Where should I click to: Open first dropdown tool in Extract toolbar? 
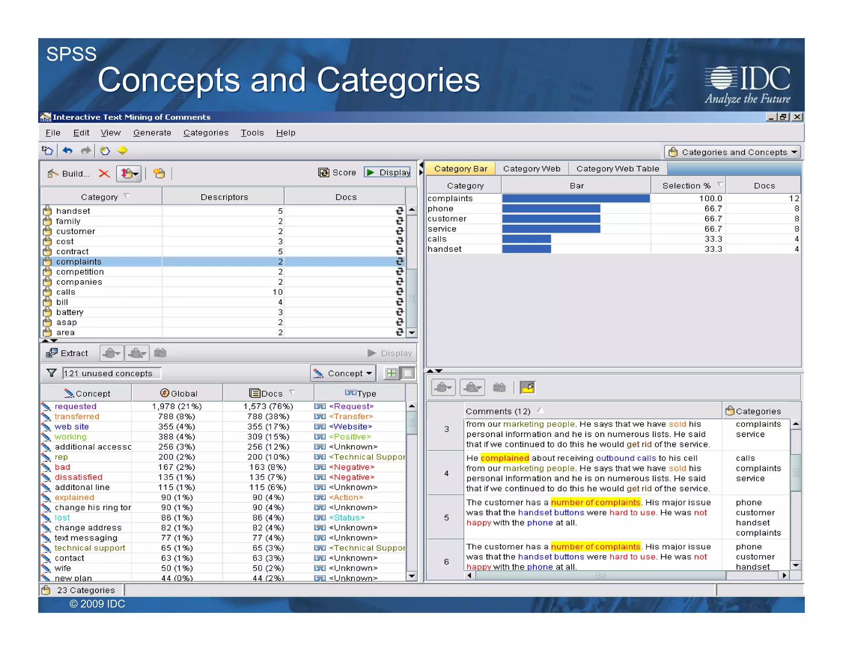[x=112, y=353]
